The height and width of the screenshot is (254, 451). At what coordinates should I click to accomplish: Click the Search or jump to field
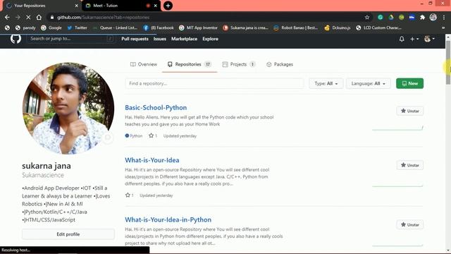pos(70,39)
